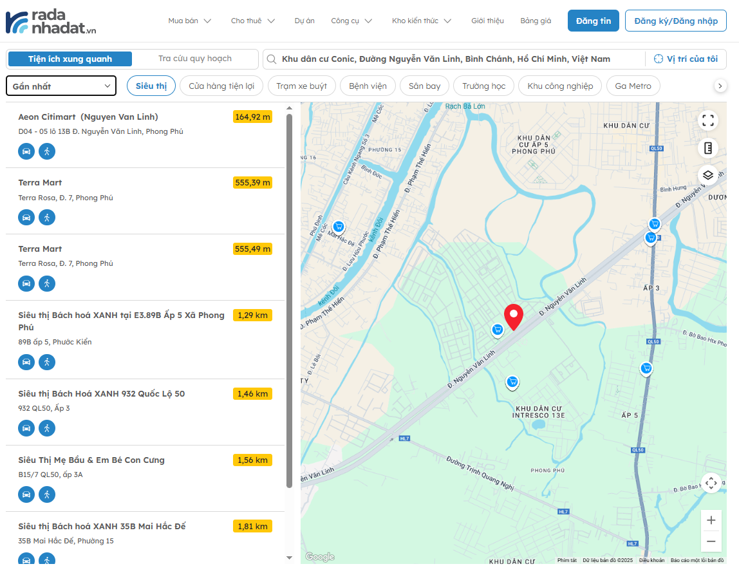Click the map pan control
Image resolution: width=739 pixels, height=573 pixels.
click(711, 483)
